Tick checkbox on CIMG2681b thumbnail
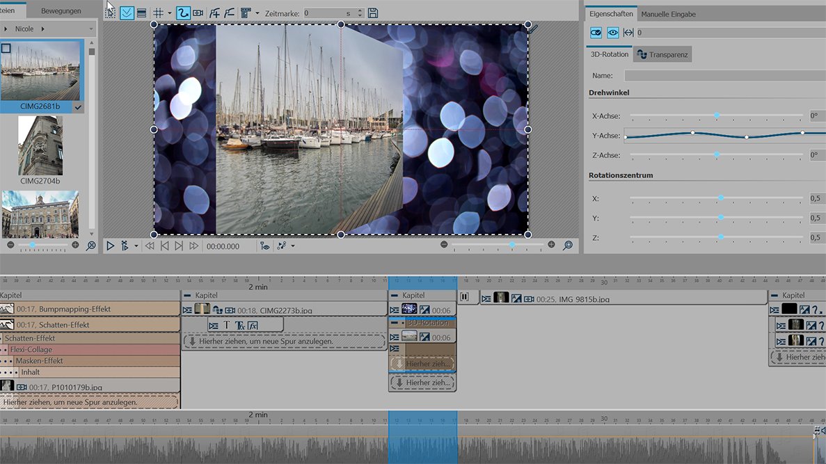This screenshot has height=464, width=826. tap(6, 49)
